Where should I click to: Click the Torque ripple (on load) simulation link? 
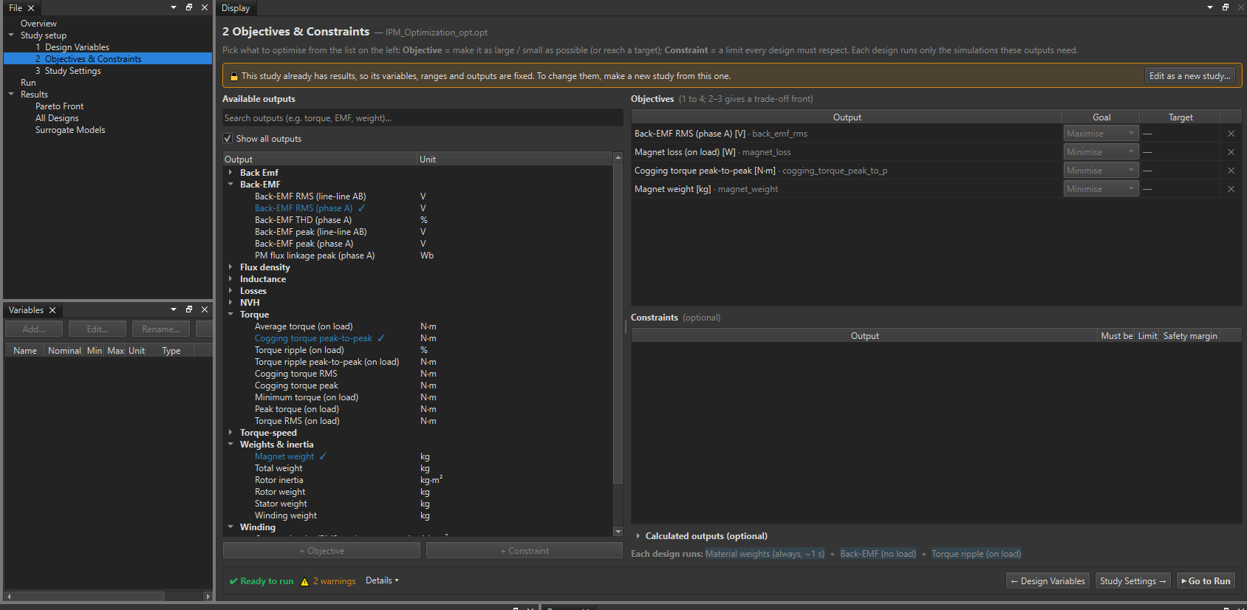(976, 554)
